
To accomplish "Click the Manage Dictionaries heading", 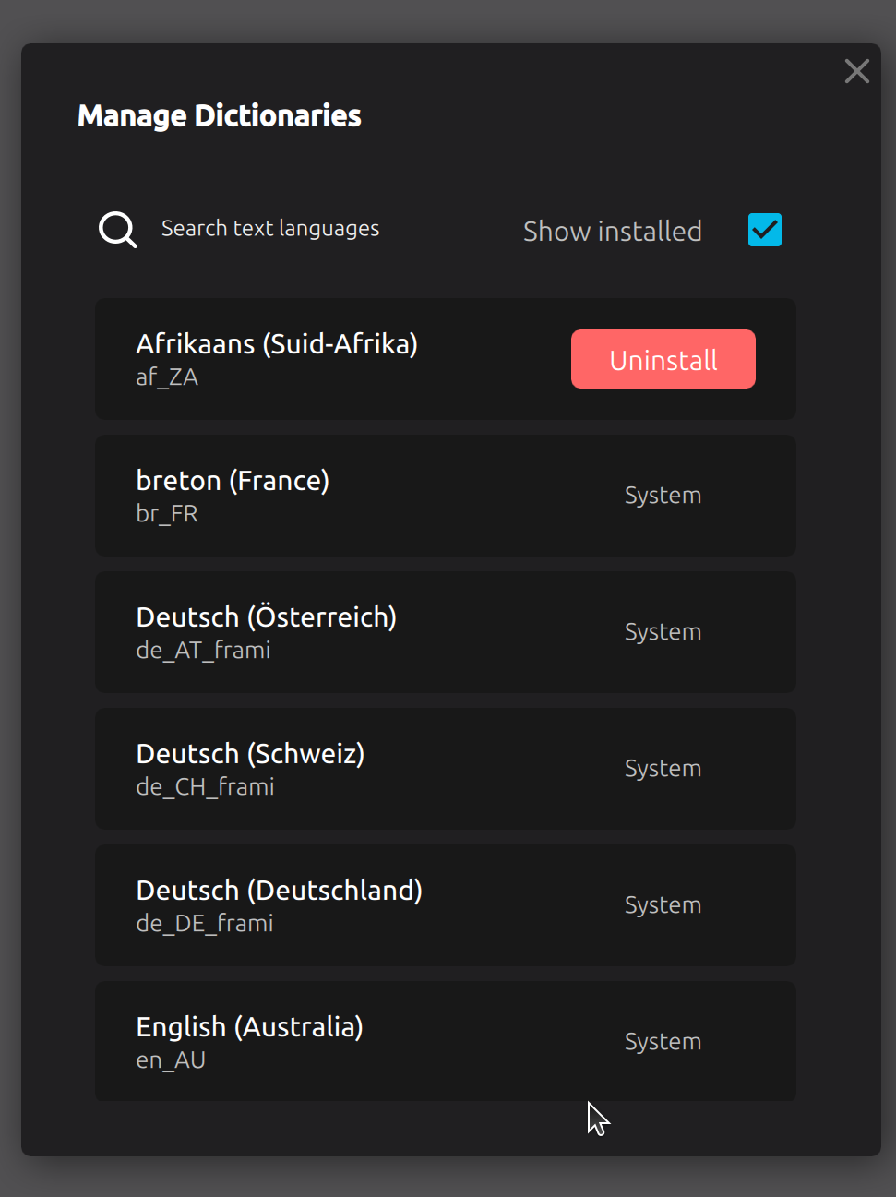I will tap(220, 116).
